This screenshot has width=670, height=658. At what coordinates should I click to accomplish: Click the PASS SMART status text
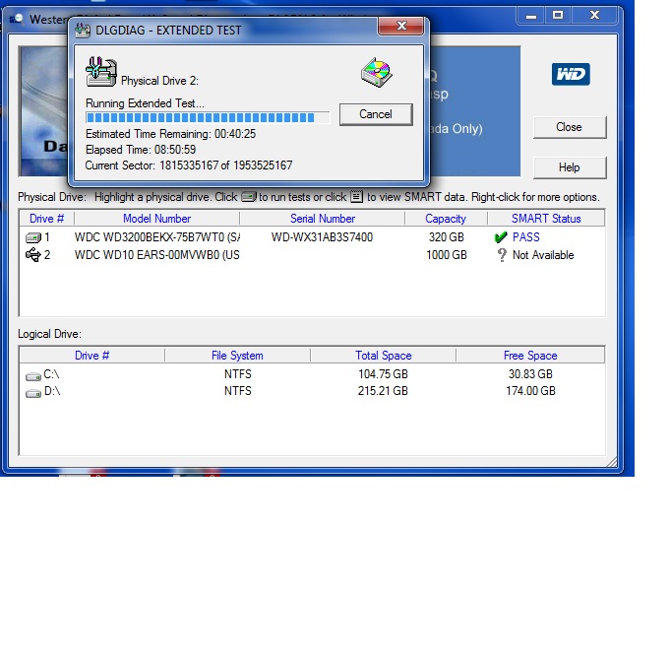tap(526, 237)
